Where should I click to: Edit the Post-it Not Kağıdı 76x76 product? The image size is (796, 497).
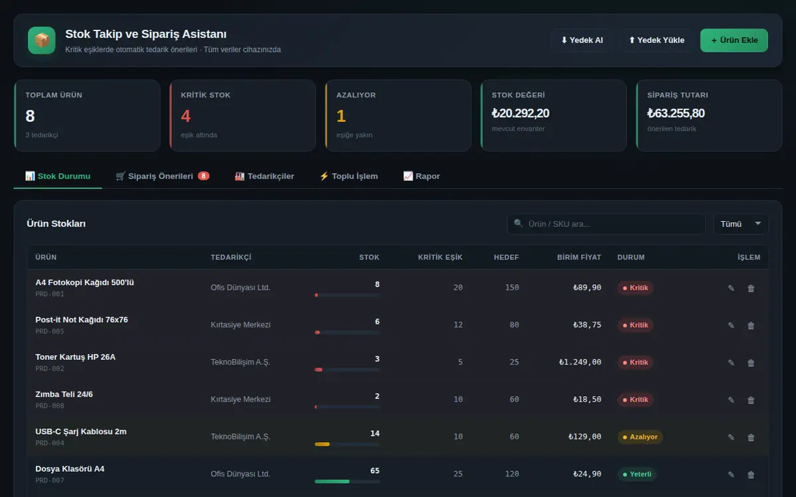(731, 325)
